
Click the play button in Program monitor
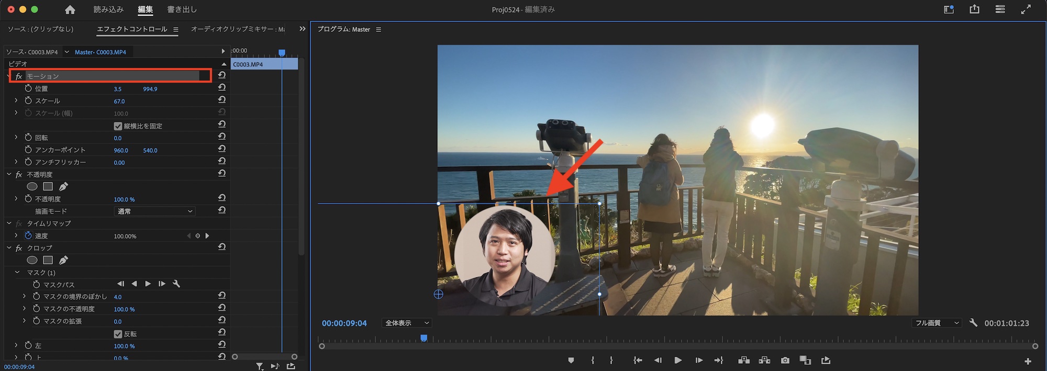pyautogui.click(x=678, y=361)
